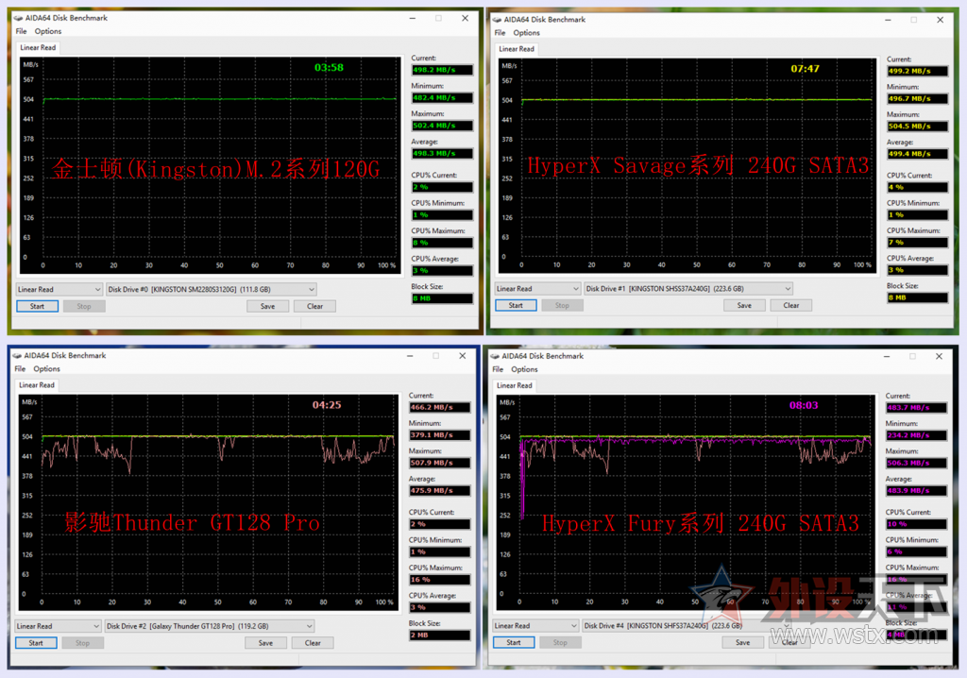Minimize the Galaxy Thunder benchmark window
This screenshot has width=967, height=678.
[410, 356]
